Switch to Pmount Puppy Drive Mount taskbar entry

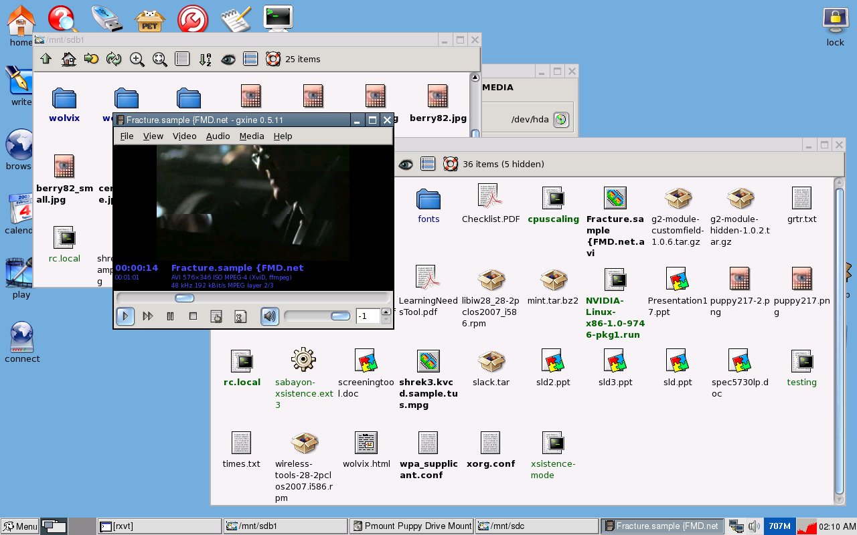tap(412, 526)
